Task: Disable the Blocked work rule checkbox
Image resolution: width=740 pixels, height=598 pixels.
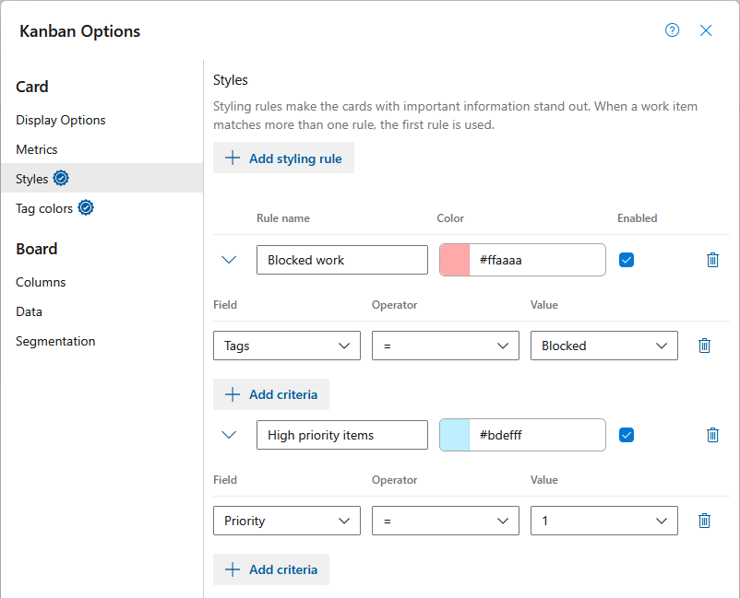Action: tap(627, 260)
